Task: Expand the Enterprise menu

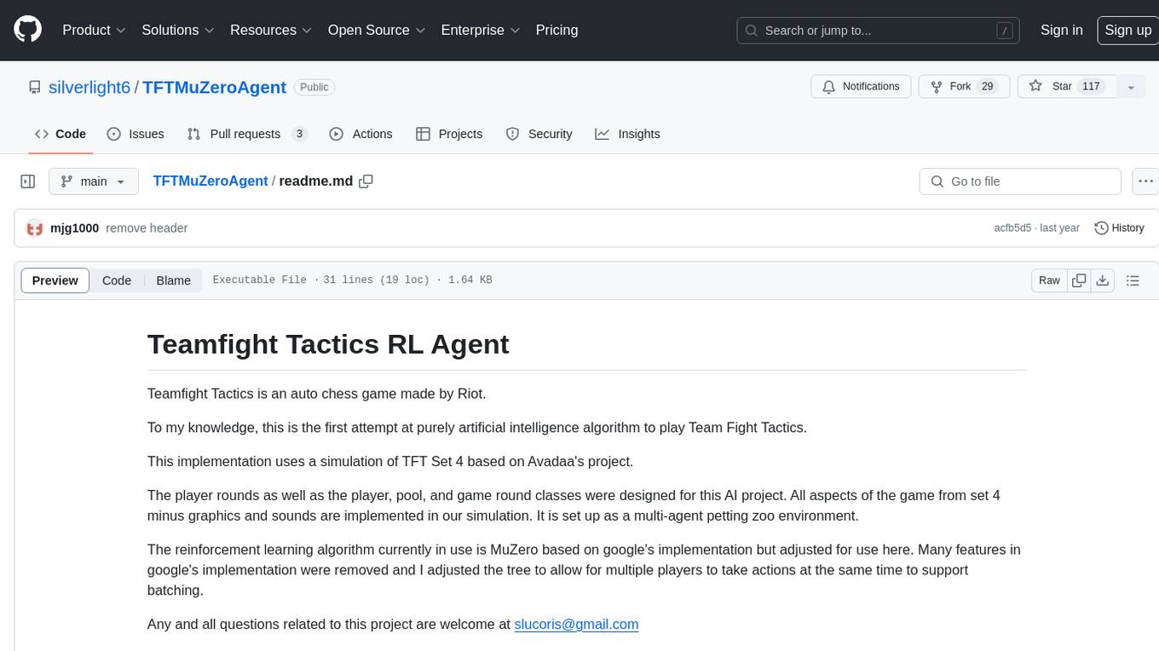Action: pos(480,30)
